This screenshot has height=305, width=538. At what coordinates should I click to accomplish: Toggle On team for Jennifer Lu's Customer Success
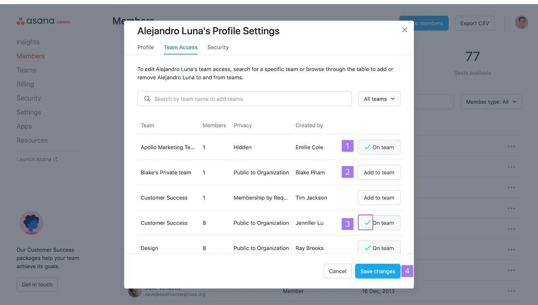tap(379, 223)
